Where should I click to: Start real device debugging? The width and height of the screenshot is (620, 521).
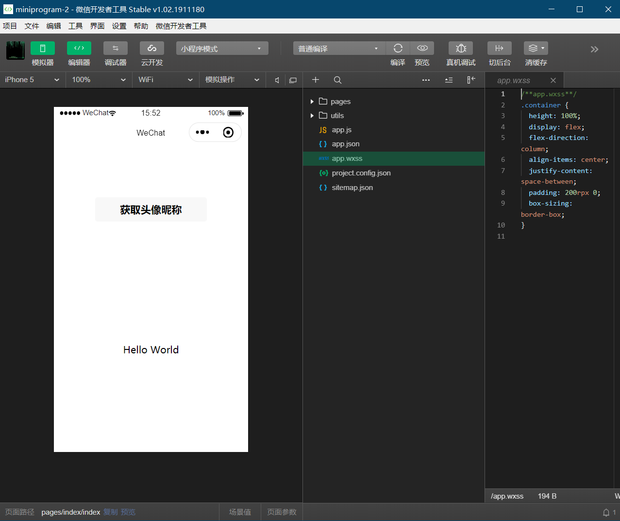461,48
